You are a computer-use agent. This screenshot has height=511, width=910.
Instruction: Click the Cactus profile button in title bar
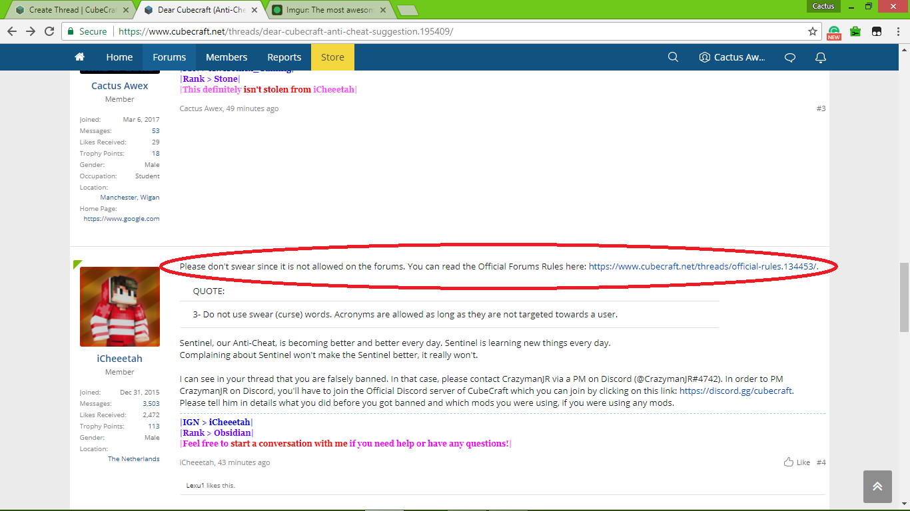click(x=823, y=6)
